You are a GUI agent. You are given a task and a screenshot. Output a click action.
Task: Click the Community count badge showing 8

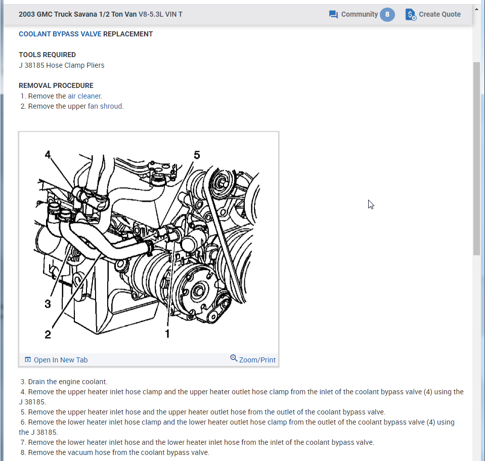click(x=387, y=15)
